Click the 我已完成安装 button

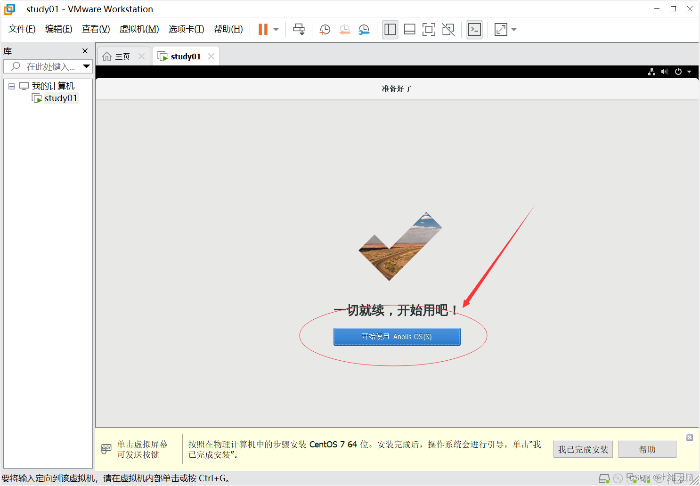tap(583, 449)
